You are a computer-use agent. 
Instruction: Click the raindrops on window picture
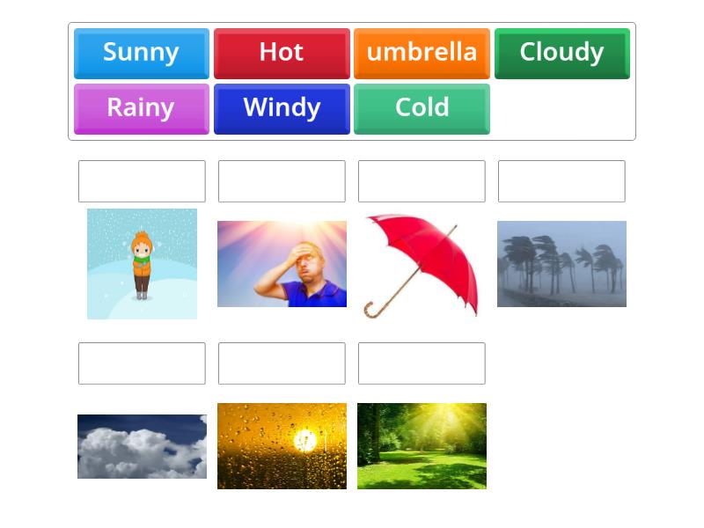282,445
